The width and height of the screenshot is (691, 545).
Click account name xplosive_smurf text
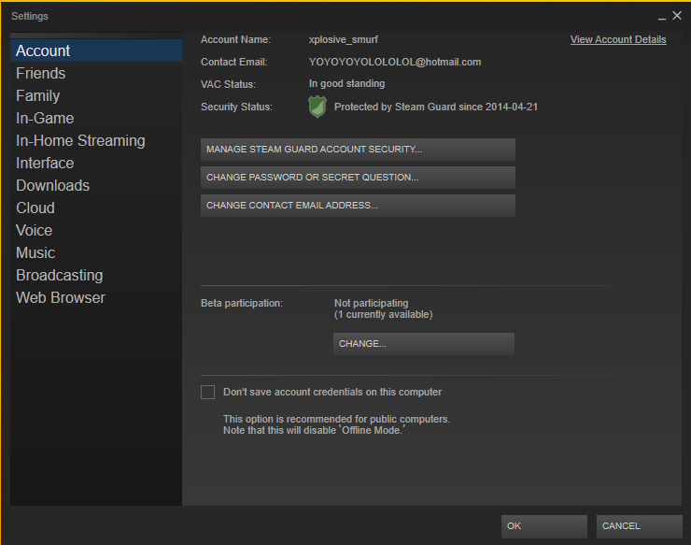(x=344, y=39)
